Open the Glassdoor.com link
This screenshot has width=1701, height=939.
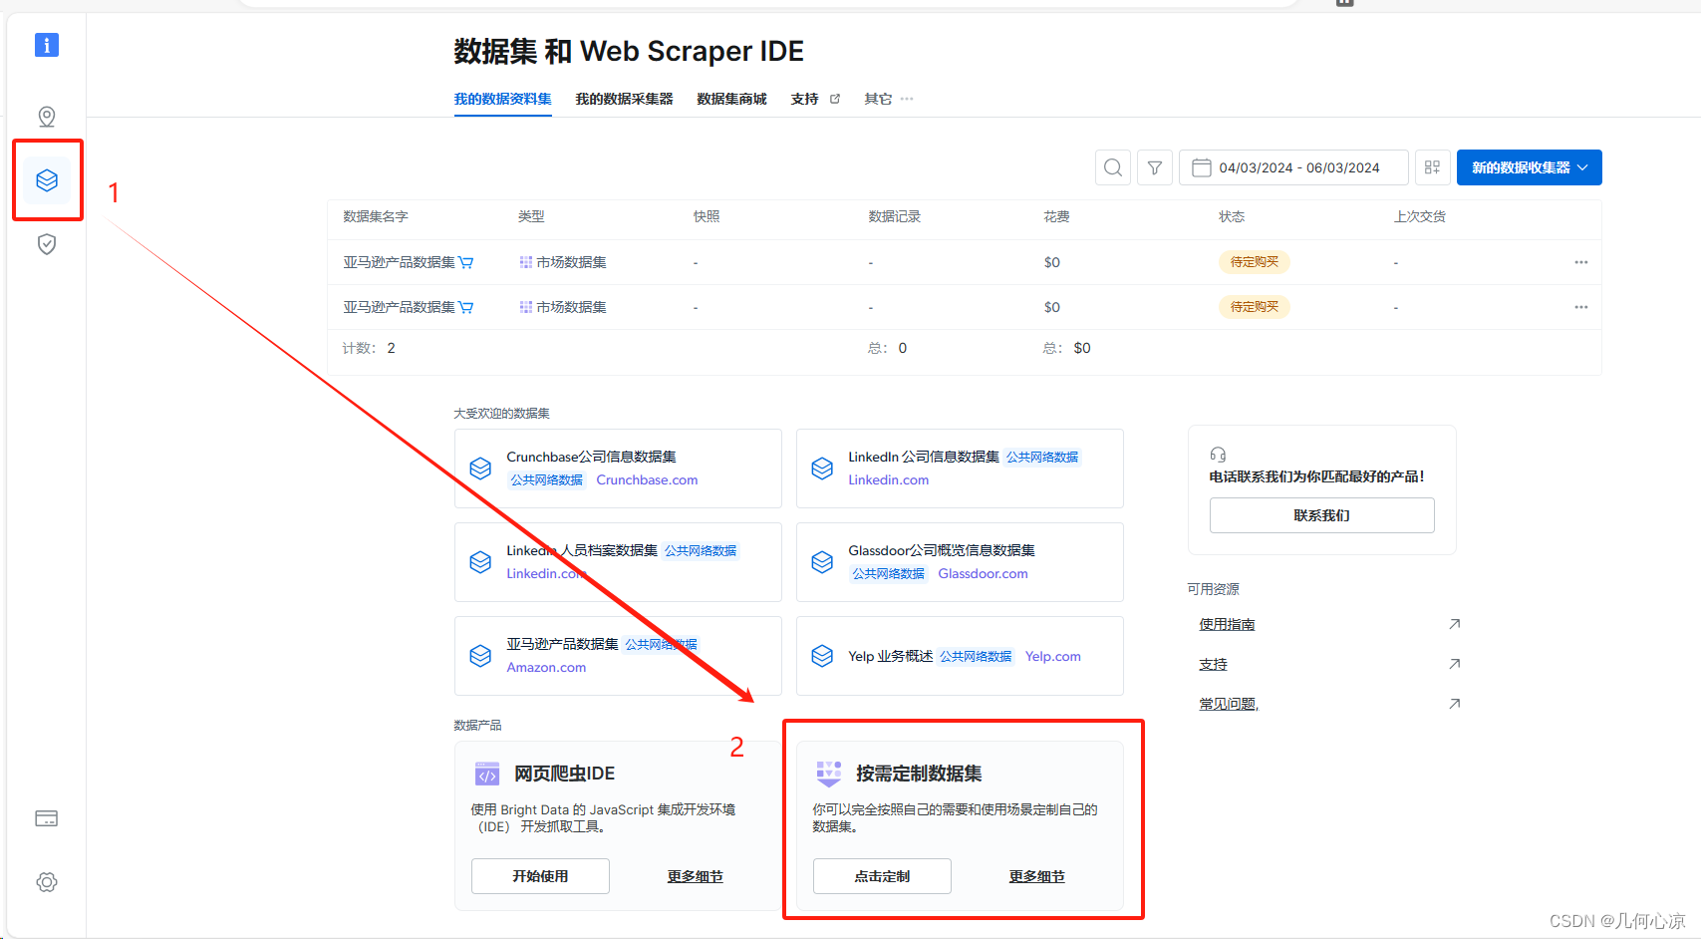pos(984,574)
